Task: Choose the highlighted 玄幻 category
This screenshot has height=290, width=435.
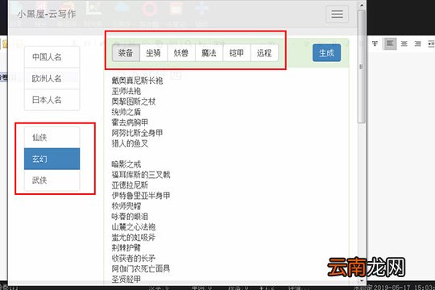Action: (52, 159)
